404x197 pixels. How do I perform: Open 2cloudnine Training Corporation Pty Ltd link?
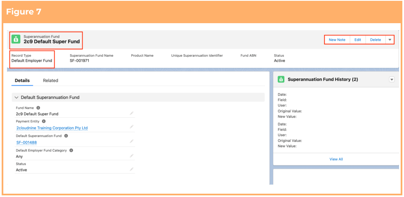52,128
